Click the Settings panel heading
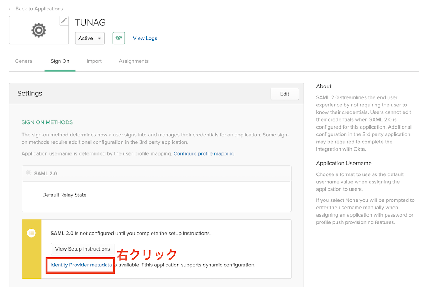This screenshot has height=287, width=434. coord(30,93)
